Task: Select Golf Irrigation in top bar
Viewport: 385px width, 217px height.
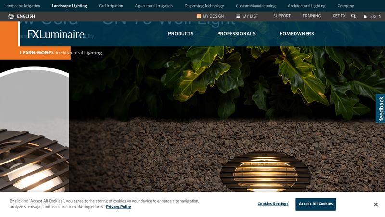Action: (x=111, y=6)
